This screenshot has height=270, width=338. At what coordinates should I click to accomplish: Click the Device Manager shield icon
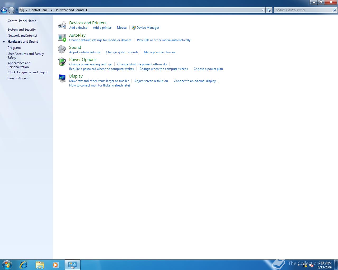click(134, 28)
